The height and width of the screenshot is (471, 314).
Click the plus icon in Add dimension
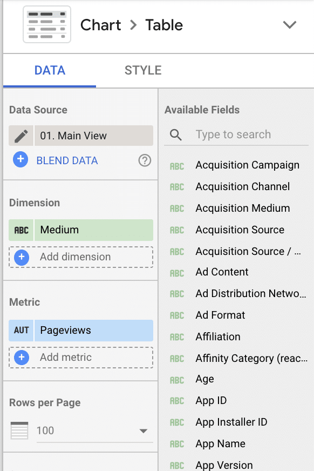tap(22, 257)
